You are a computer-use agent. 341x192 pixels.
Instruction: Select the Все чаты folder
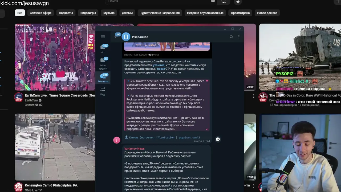tap(103, 78)
